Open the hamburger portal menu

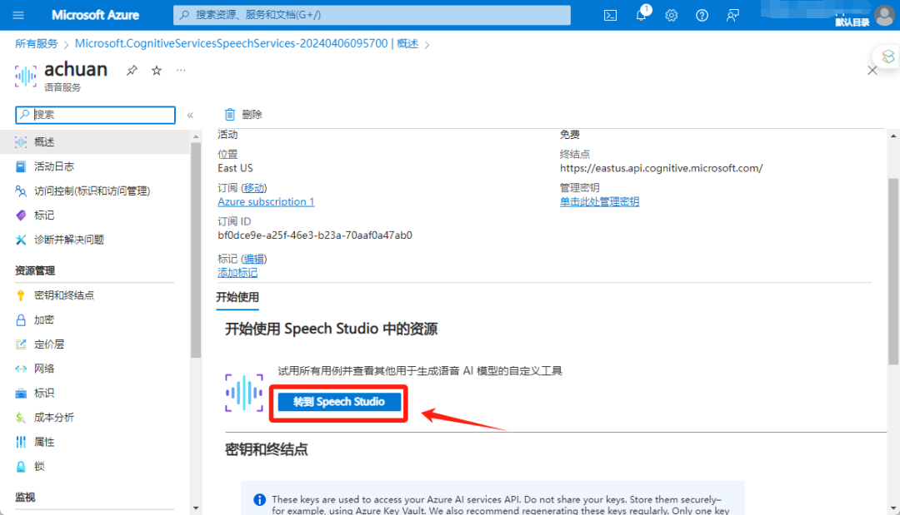(x=18, y=15)
